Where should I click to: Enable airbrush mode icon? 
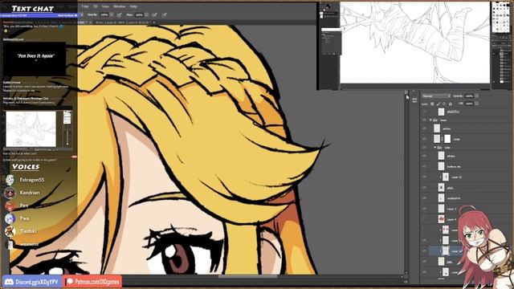pyautogui.click(x=154, y=14)
